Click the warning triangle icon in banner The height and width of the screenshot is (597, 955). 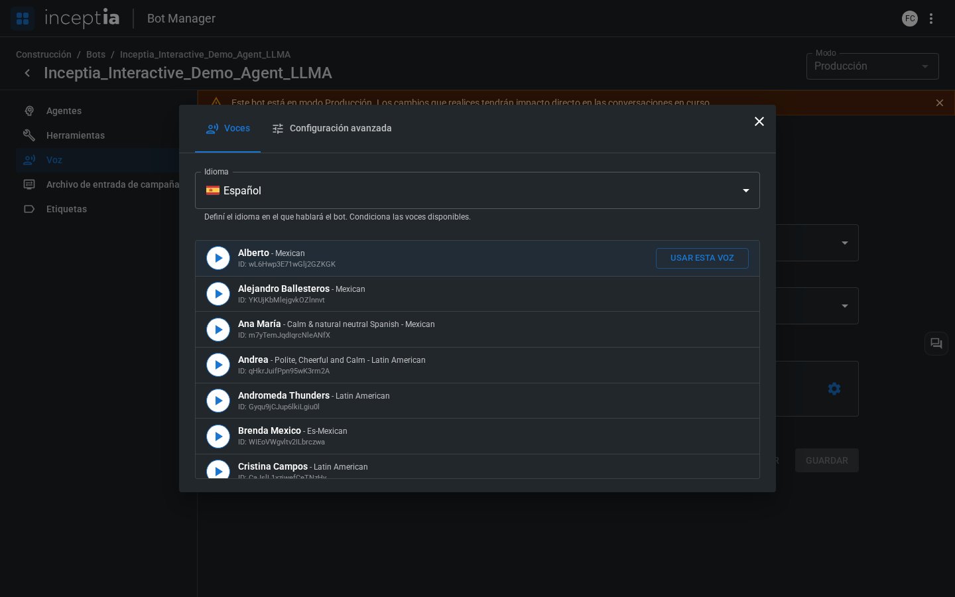[x=216, y=102]
